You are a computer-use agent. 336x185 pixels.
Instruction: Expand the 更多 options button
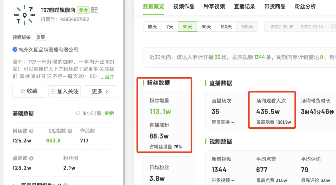pos(100,92)
